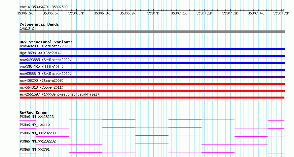Select the magenta intron line of NM_001282233
Viewport: 294px width, 157px height.
[x=152, y=136]
